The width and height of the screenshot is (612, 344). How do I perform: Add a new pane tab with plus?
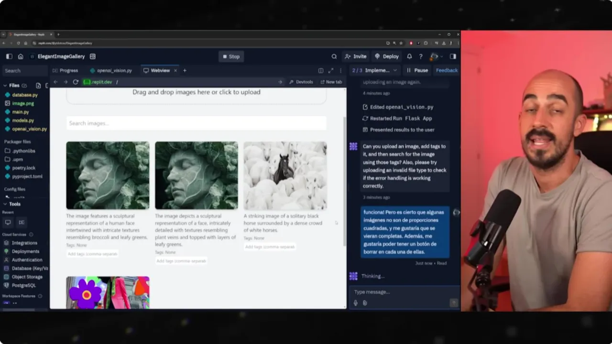click(185, 70)
